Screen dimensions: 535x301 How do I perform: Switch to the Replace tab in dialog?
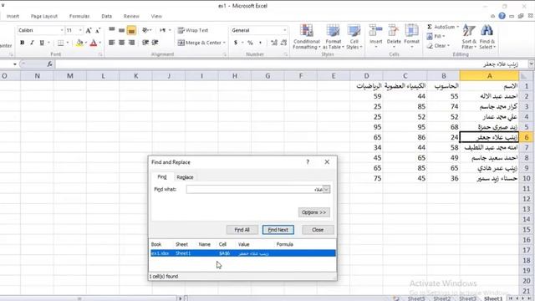pos(185,177)
